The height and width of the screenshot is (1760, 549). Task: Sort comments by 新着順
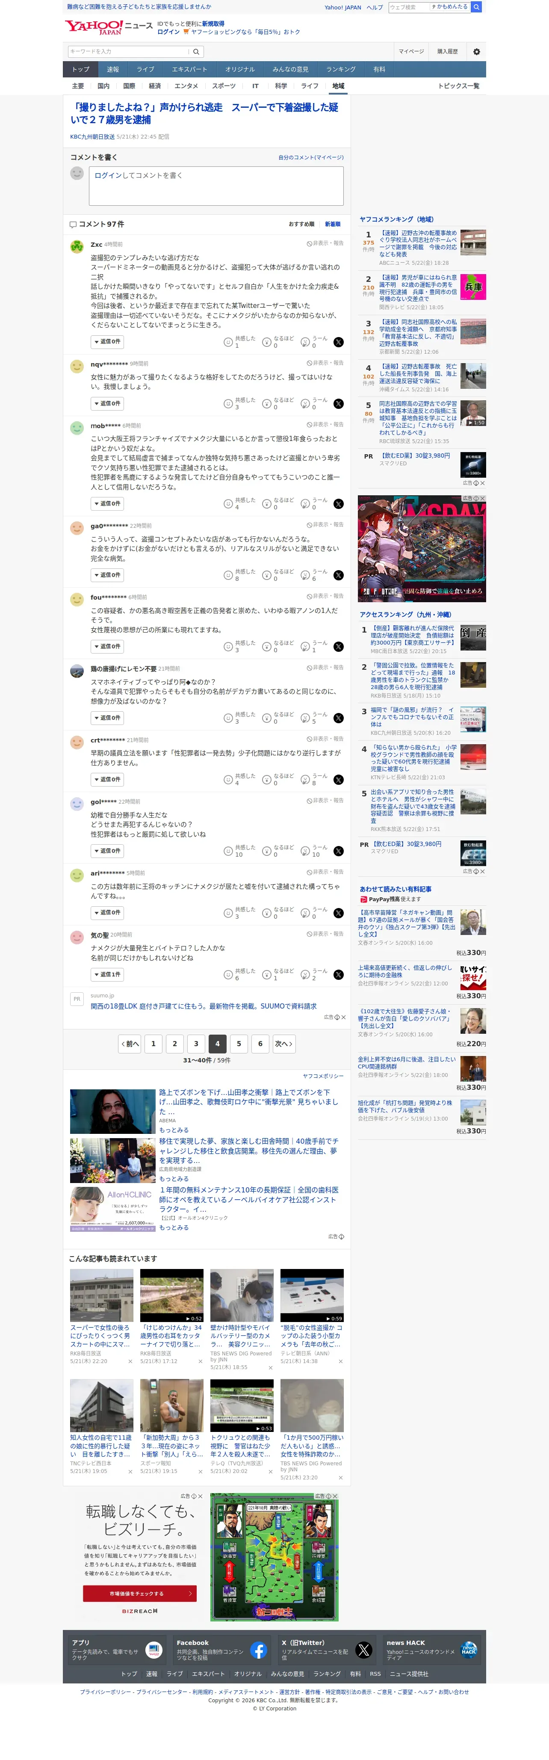(333, 224)
